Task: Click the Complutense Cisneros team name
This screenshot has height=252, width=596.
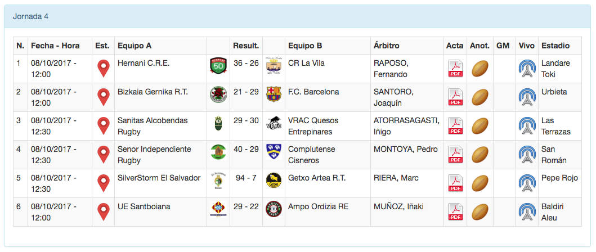Action: coord(311,155)
